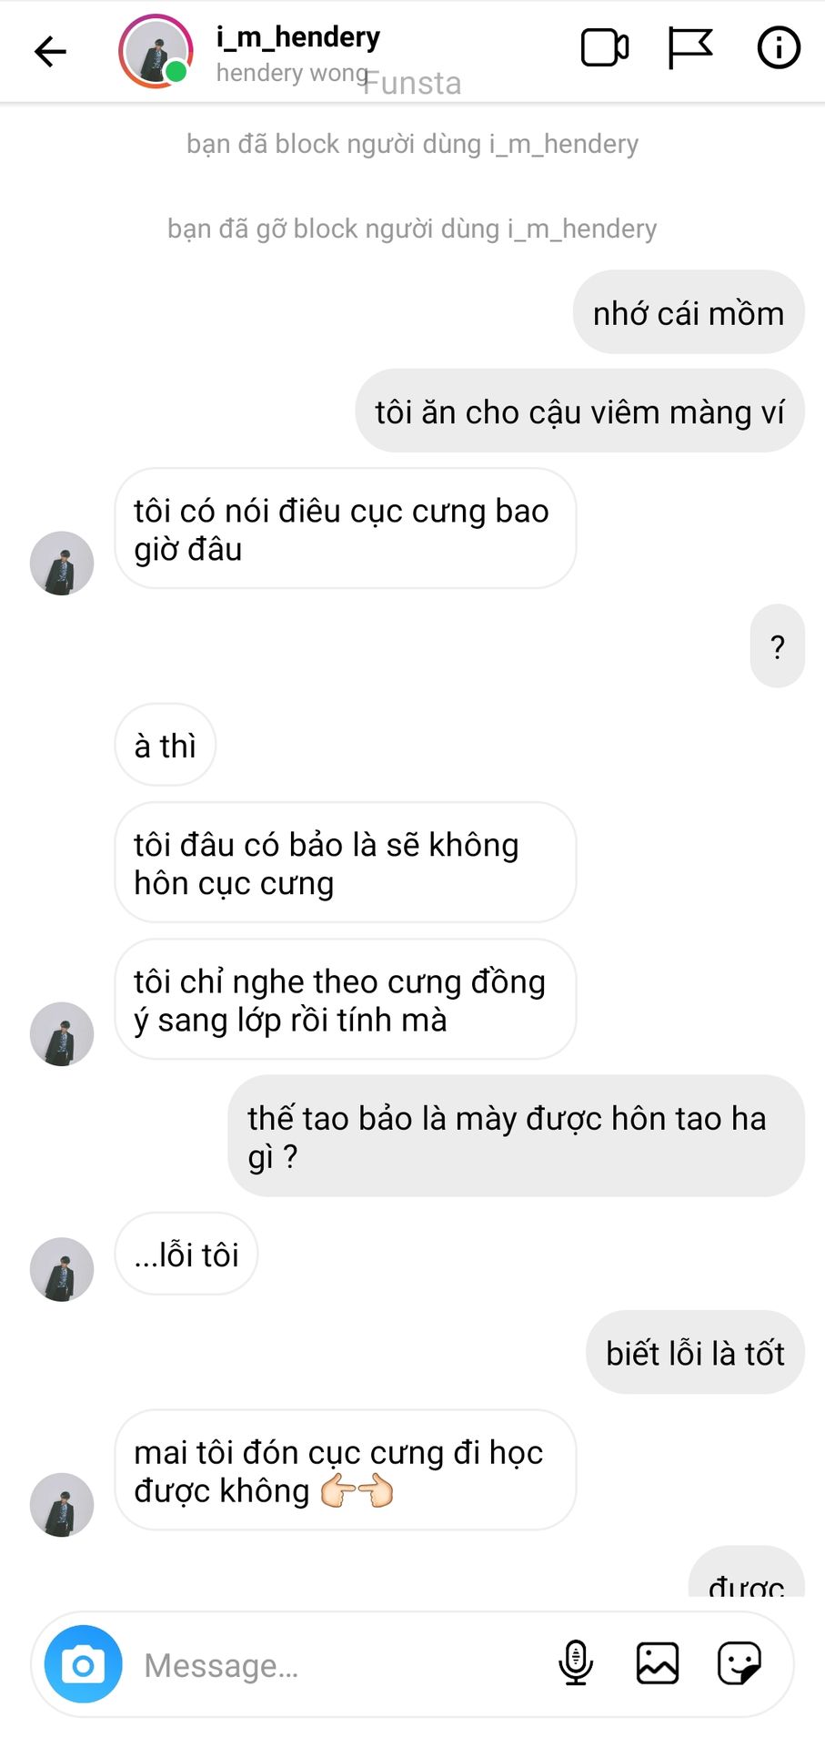Start a video call with i_m_hendery
The image size is (825, 1748).
point(605,48)
